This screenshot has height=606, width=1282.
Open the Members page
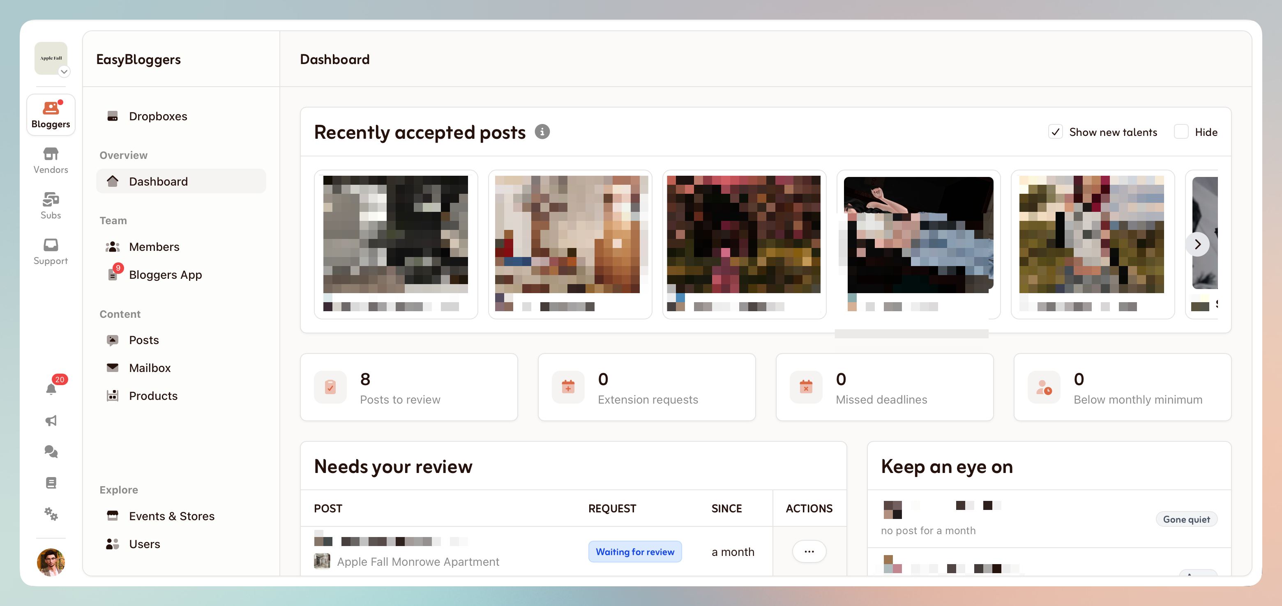(x=181, y=247)
